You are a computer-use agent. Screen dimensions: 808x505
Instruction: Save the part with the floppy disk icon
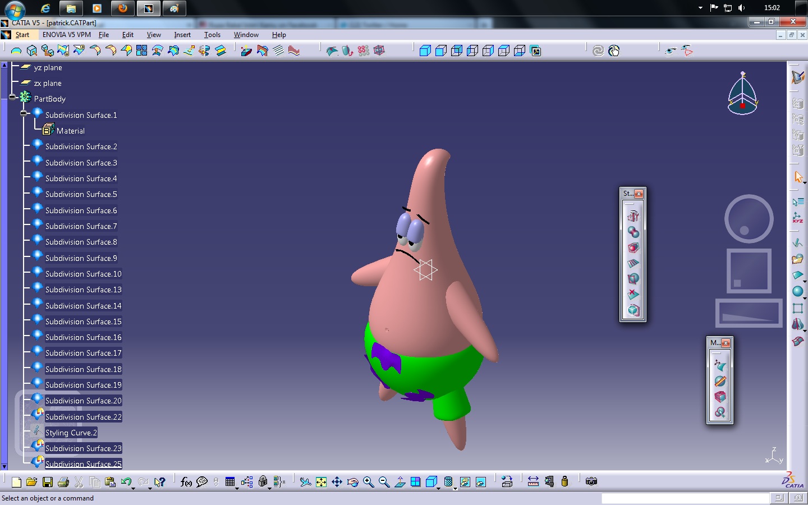click(48, 482)
